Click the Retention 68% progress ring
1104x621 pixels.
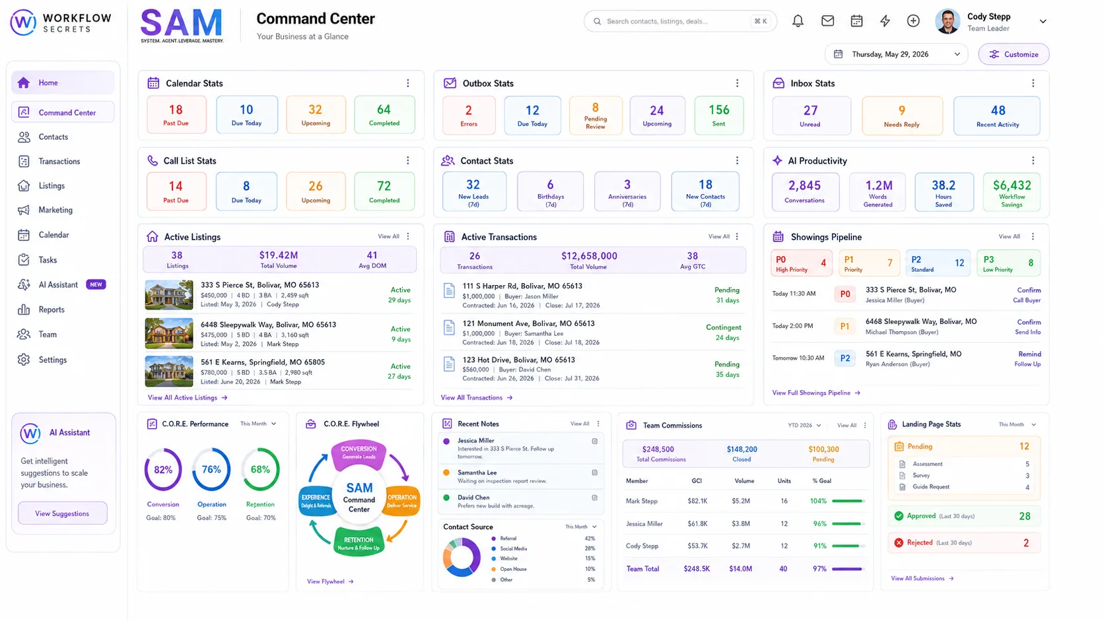tap(260, 469)
